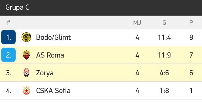
Task: Click the number 3 position of Zorya
Action: click(9, 73)
